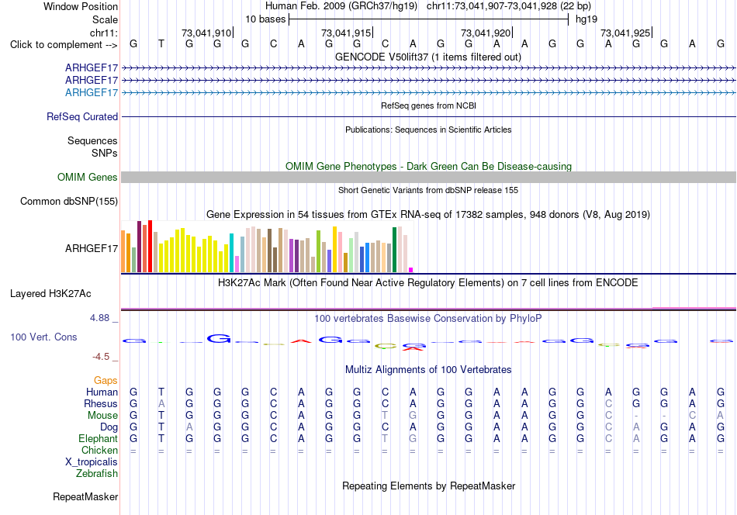Screen dimensions: 737x515
Task: Click the T base in reference sequence row
Action: (161, 44)
